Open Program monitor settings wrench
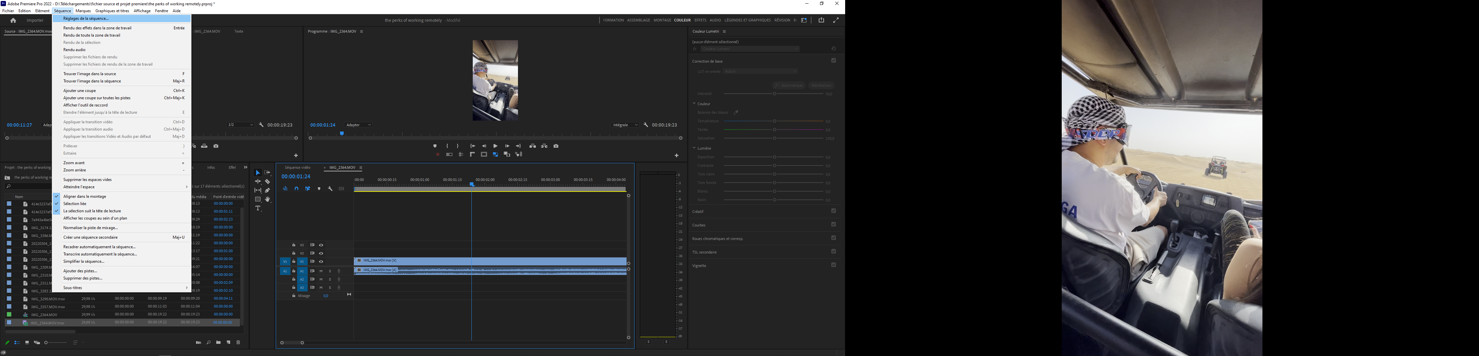1479x356 pixels. tap(646, 125)
